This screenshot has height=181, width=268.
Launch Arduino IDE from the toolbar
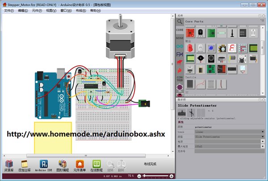pos(44,166)
